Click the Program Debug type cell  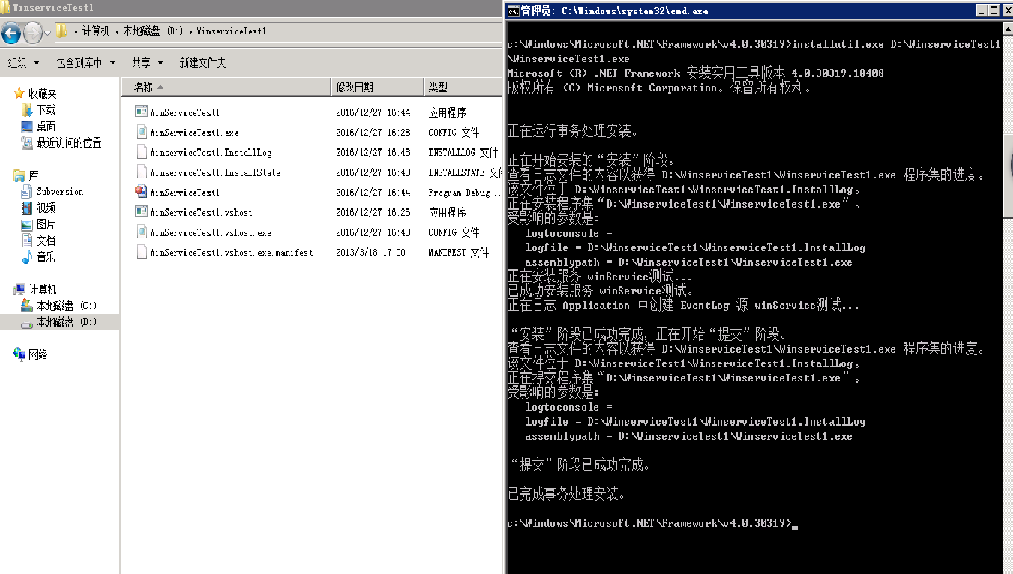(x=465, y=193)
